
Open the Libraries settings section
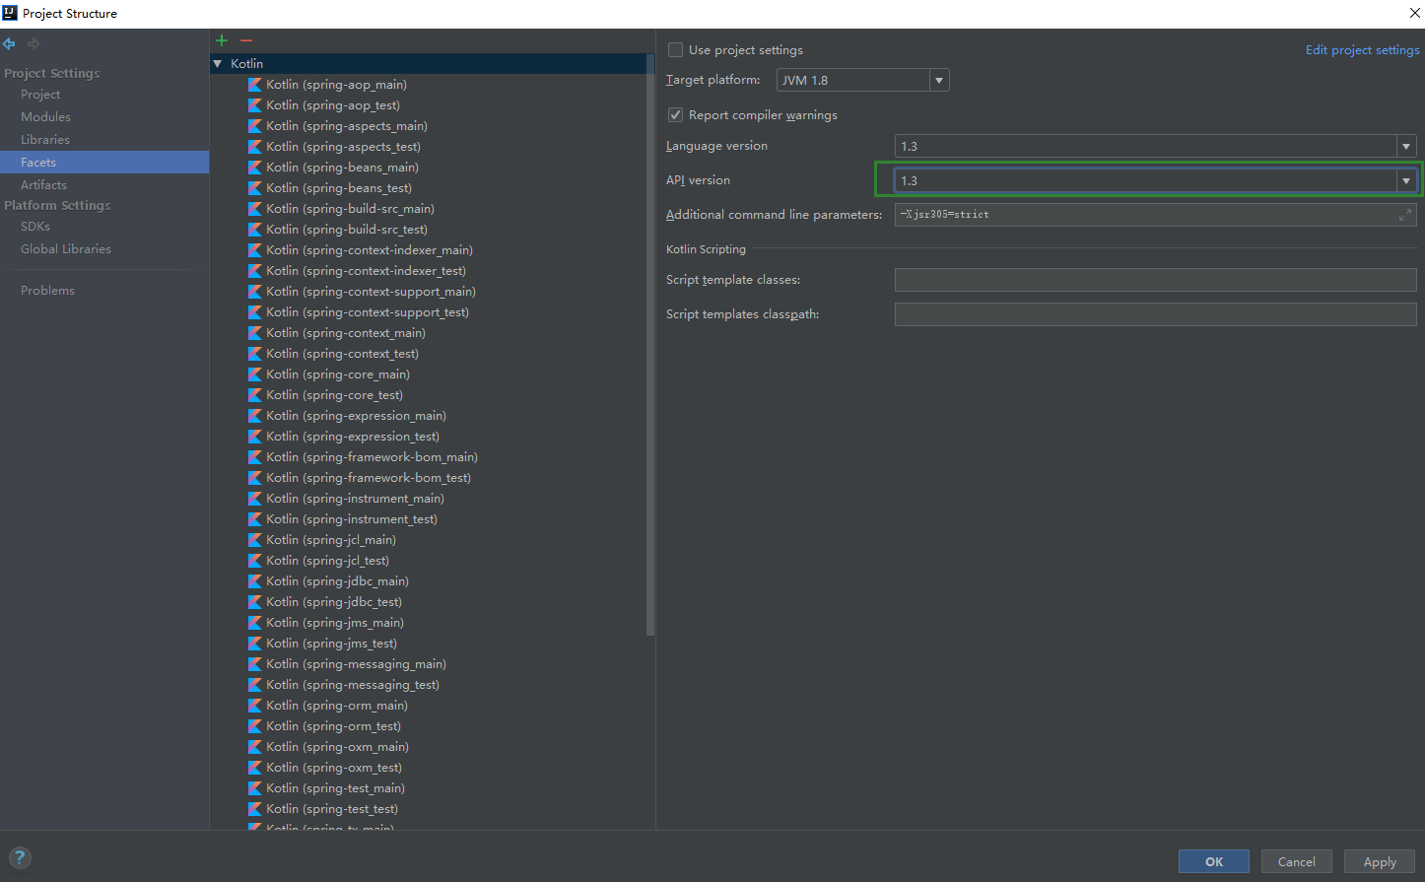click(45, 140)
